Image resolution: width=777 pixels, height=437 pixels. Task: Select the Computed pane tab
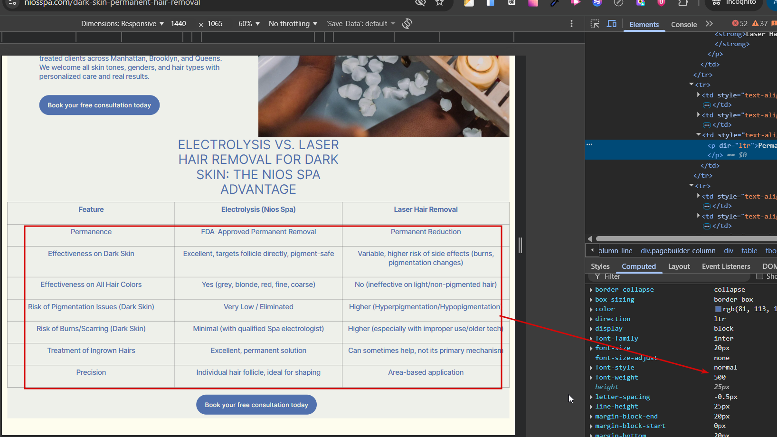[639, 266]
